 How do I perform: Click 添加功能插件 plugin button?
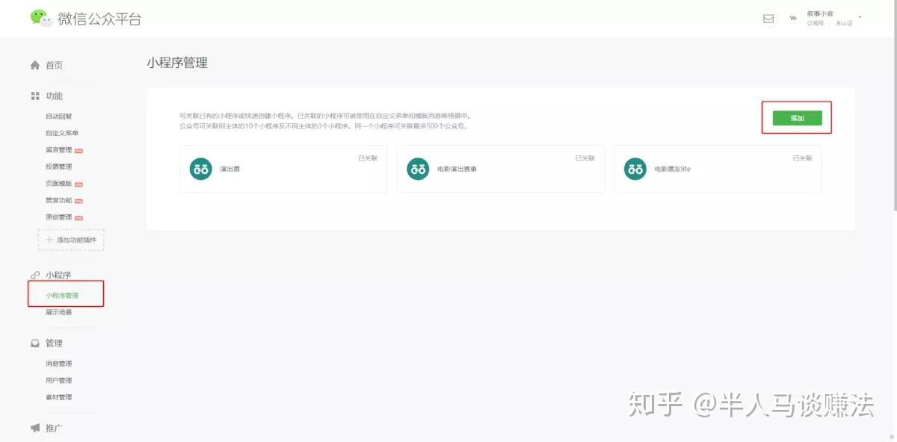click(x=71, y=240)
